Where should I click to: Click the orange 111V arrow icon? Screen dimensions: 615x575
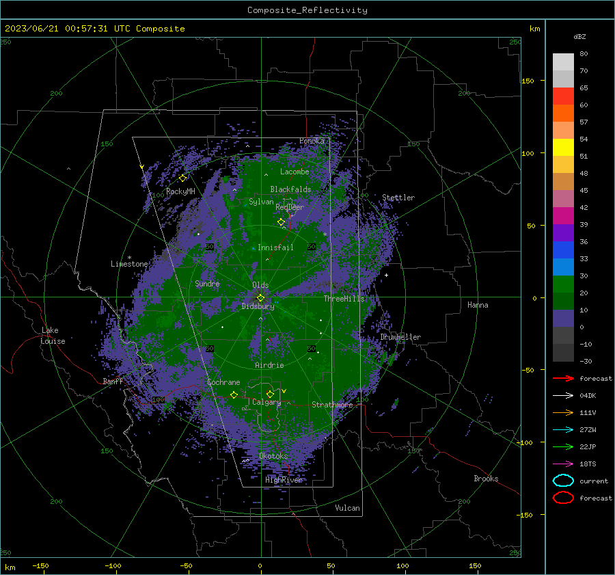tap(563, 412)
